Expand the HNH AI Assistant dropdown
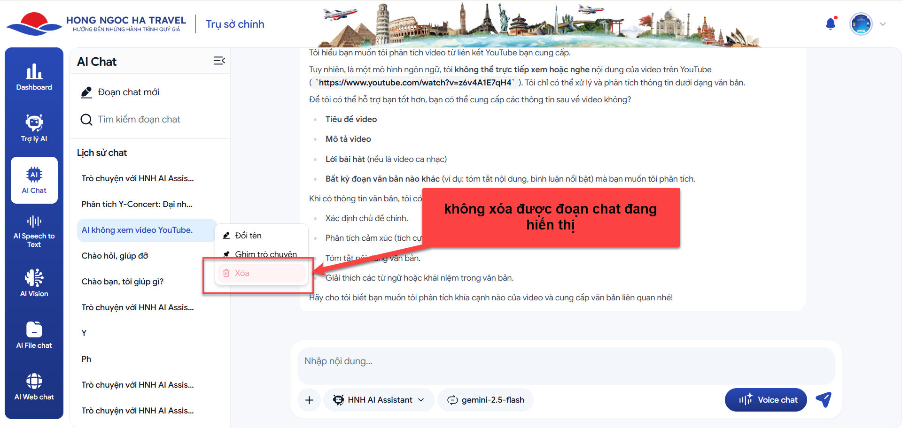Viewport: 902px width, 428px height. pyautogui.click(x=379, y=400)
